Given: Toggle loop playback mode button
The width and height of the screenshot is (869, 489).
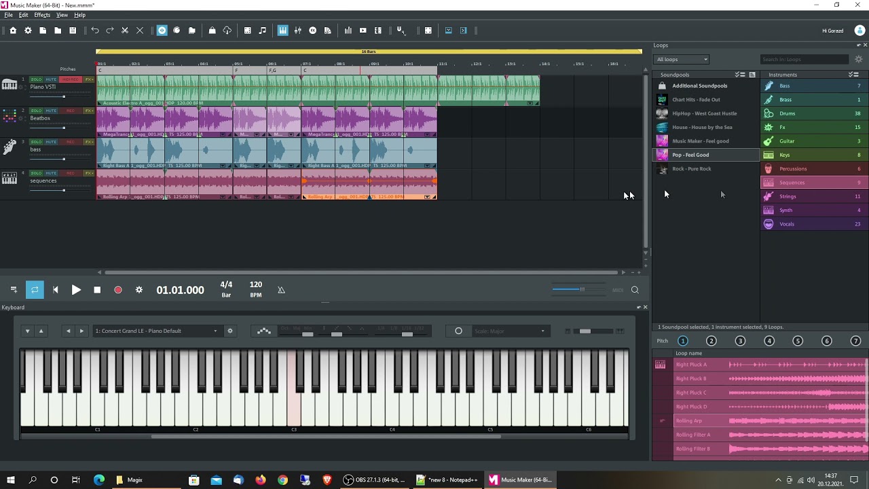Looking at the screenshot, I should pos(35,290).
